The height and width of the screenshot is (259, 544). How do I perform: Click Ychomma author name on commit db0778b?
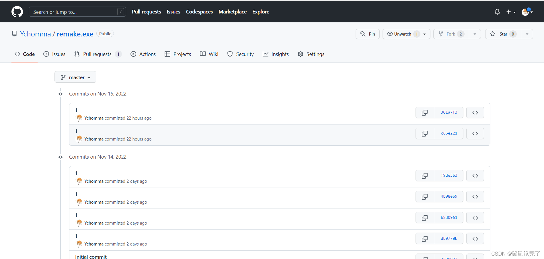[94, 244]
